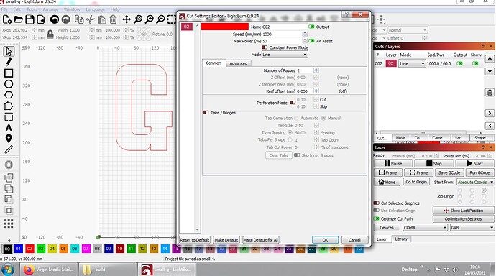This screenshot has height=276, width=496.
Task: Pick the blue 01 palette swatch
Action: click(x=19, y=249)
